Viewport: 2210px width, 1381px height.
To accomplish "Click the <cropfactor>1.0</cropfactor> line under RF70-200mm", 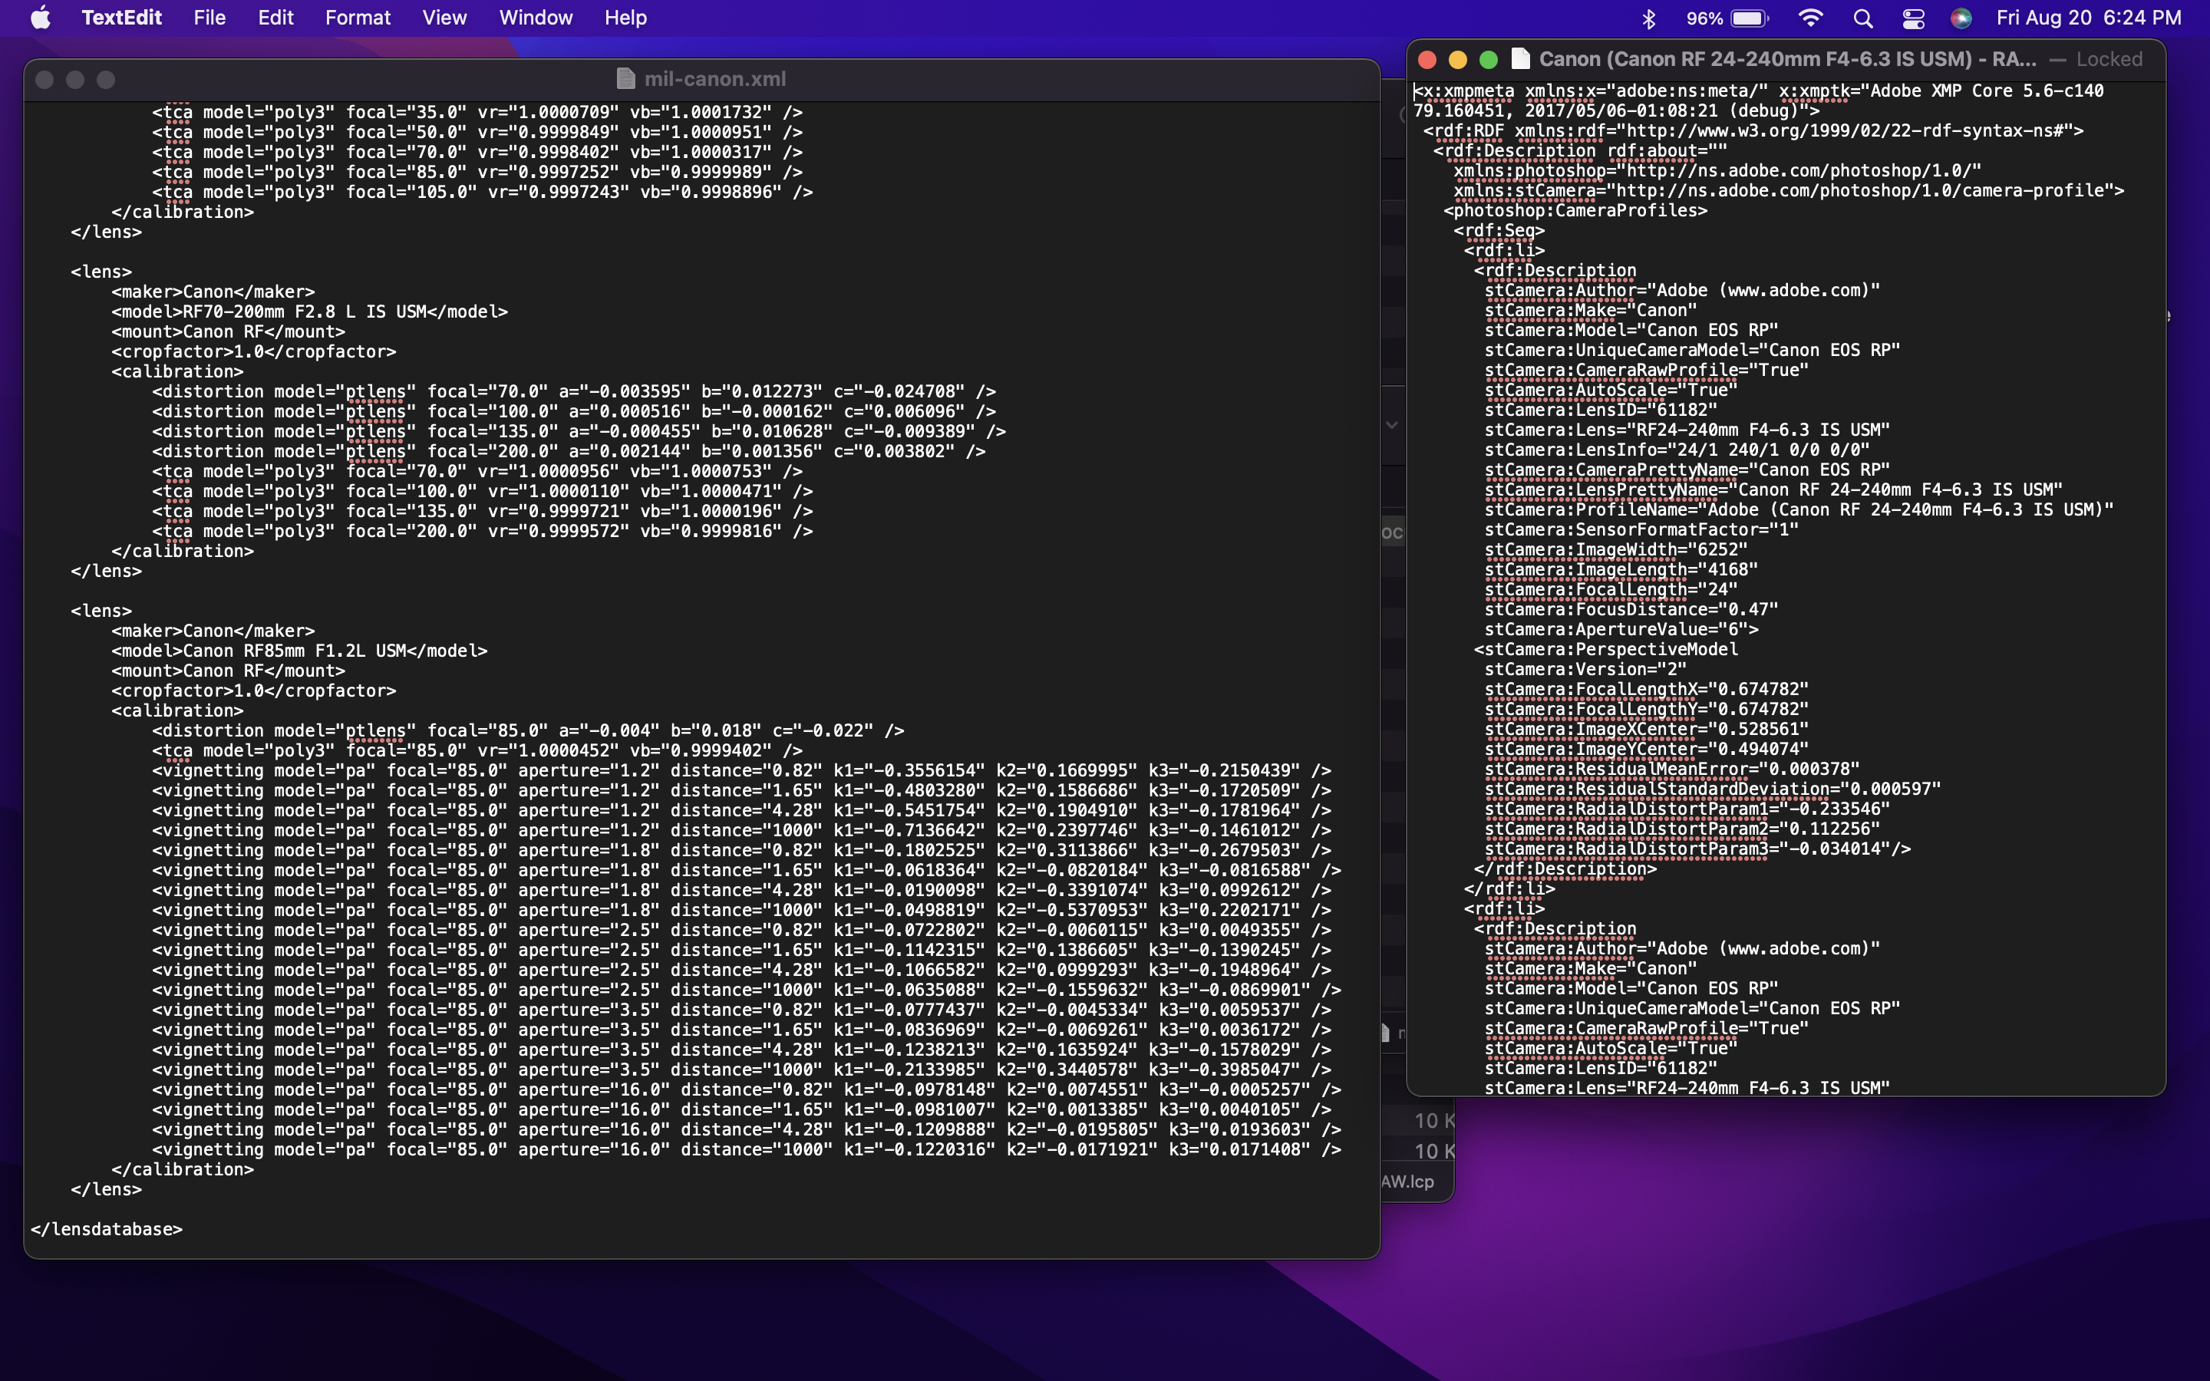I will 254,351.
